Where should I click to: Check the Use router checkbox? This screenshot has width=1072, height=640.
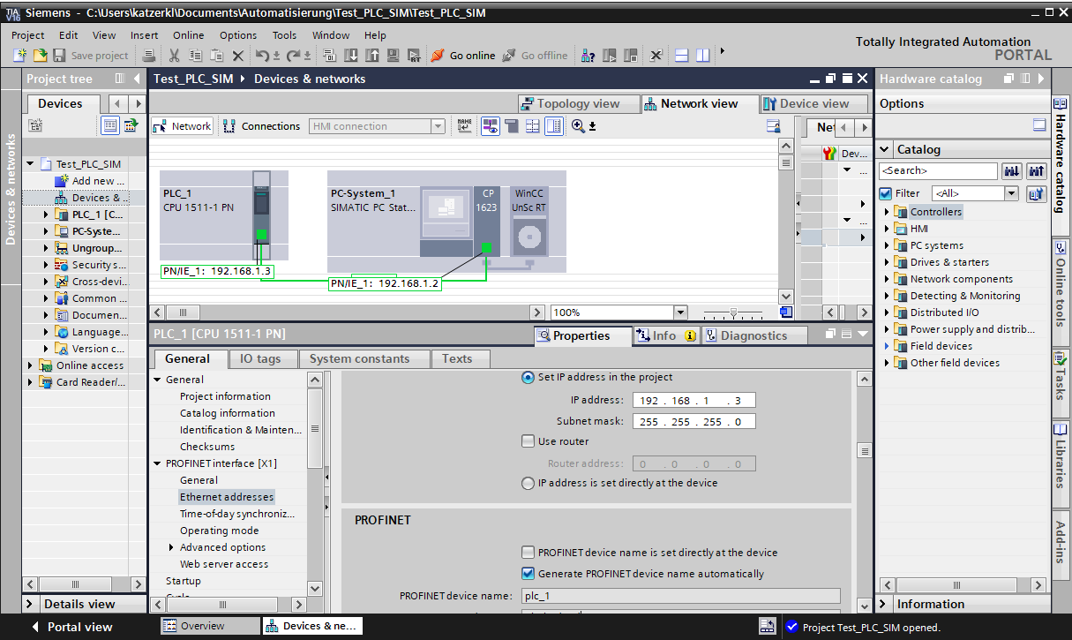(528, 441)
